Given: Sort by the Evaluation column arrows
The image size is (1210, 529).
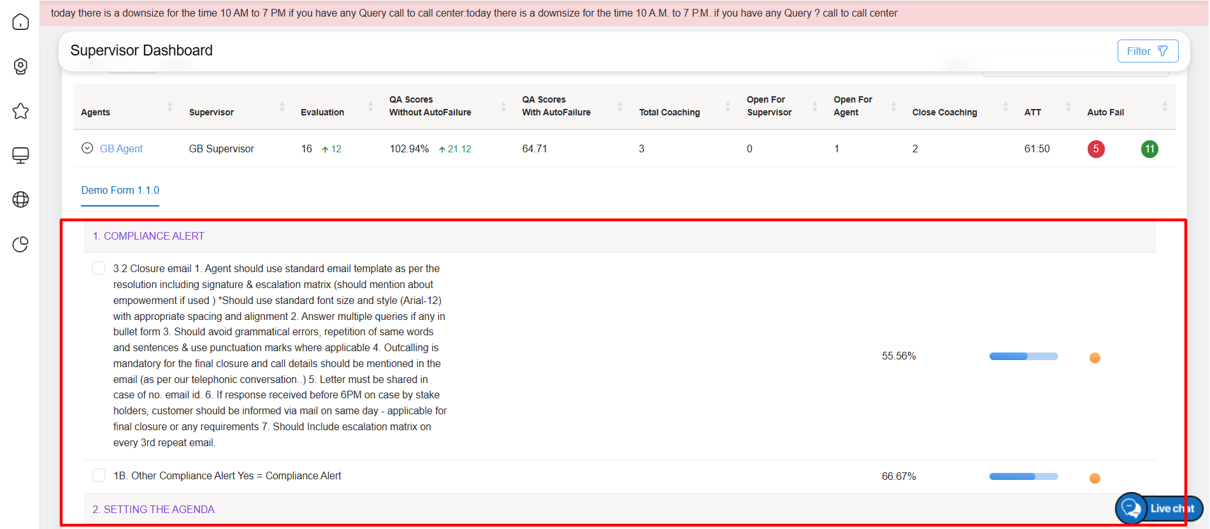Looking at the screenshot, I should coord(370,106).
